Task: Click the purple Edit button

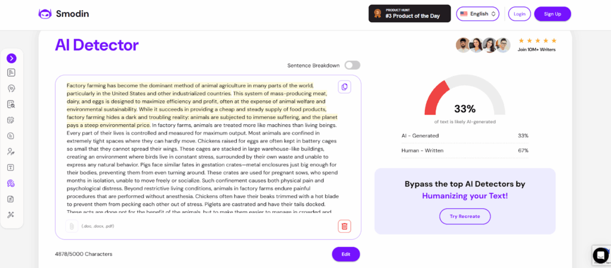Action: click(346, 254)
